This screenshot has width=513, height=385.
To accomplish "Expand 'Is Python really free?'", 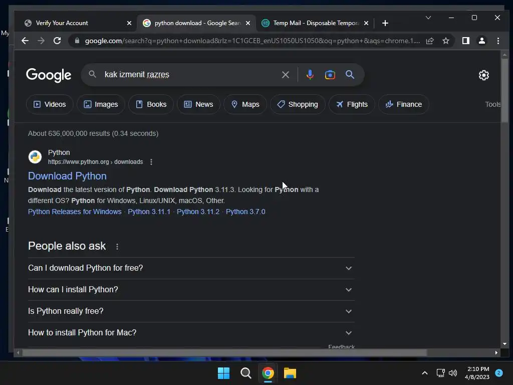I will coord(191,311).
